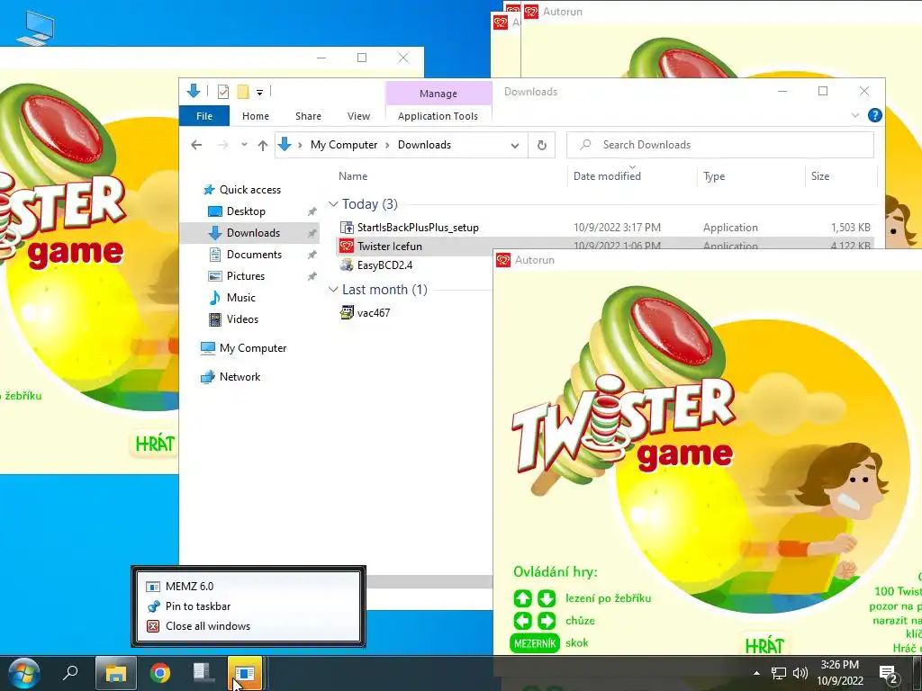This screenshot has width=922, height=691.
Task: Select Quick access in navigation pane
Action: coord(249,189)
